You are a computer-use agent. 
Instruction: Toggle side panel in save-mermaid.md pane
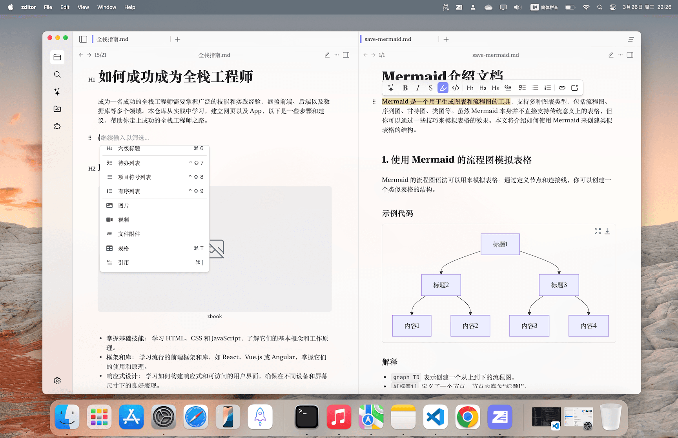click(x=630, y=55)
